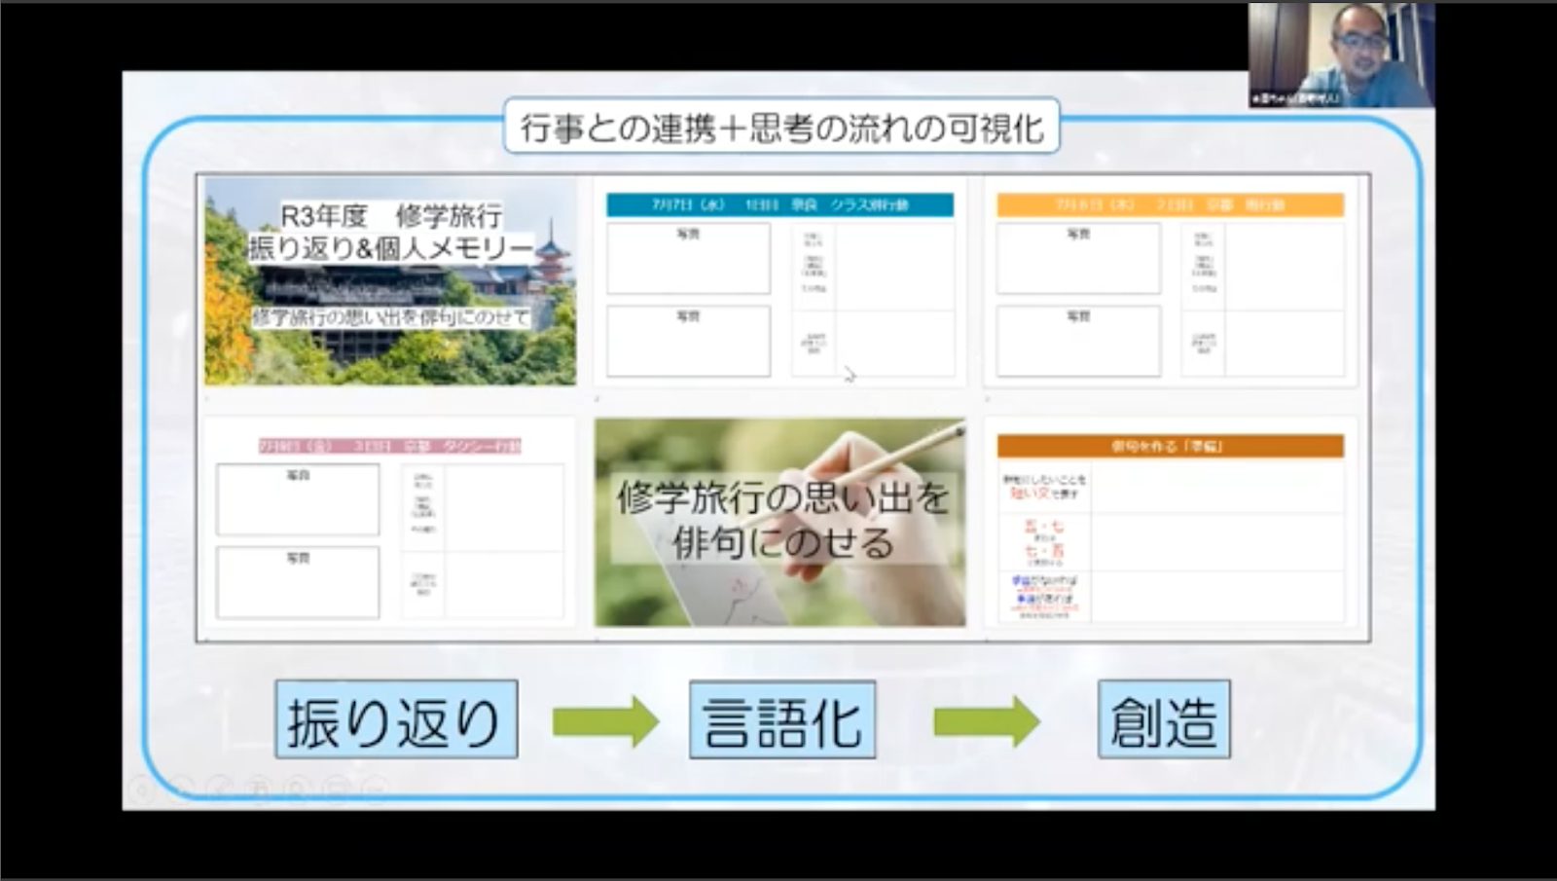Screen dimensions: 1557x881
Task: Click the blue-header 奈良 class activity slide
Action: click(780, 283)
